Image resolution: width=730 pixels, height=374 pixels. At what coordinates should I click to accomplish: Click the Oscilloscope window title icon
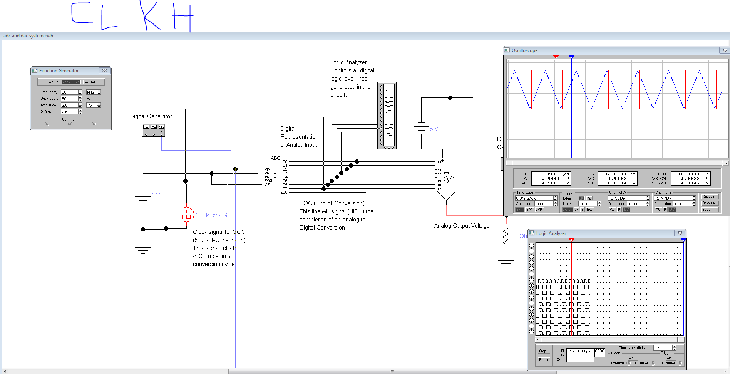point(507,50)
